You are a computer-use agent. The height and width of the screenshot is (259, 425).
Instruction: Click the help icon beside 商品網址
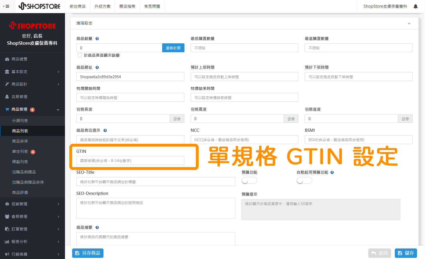(x=97, y=68)
